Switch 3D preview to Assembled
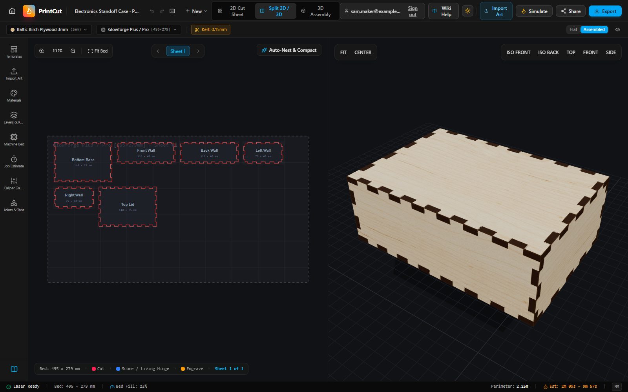This screenshot has width=628, height=392. tap(594, 29)
